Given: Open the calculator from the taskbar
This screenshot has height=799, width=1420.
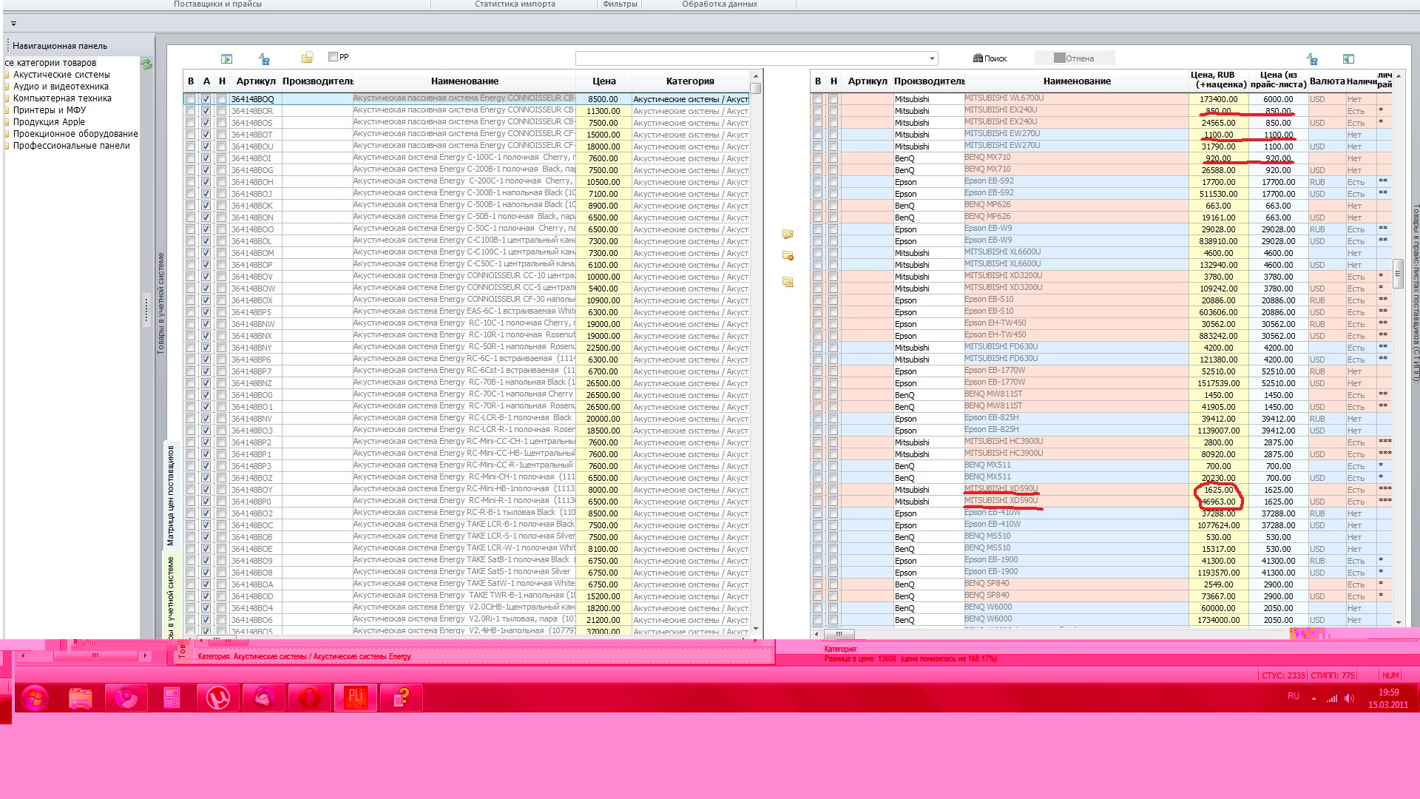Looking at the screenshot, I should 172,698.
